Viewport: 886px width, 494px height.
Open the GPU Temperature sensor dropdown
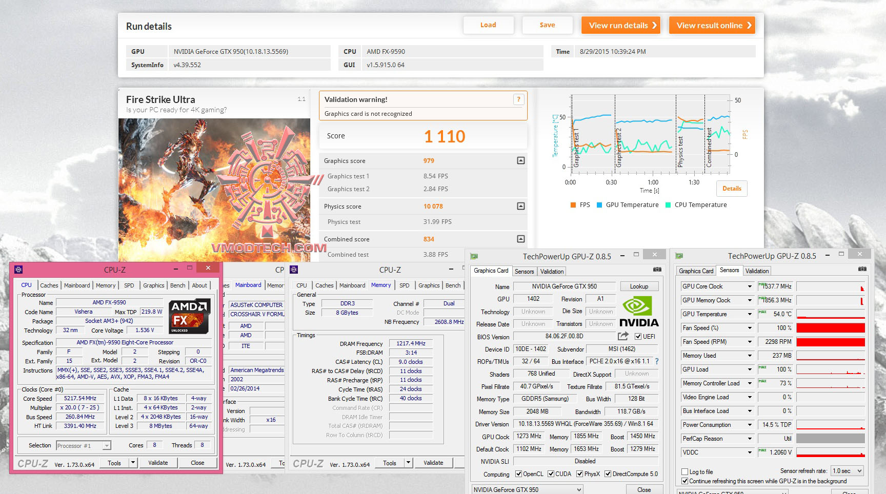tap(750, 314)
